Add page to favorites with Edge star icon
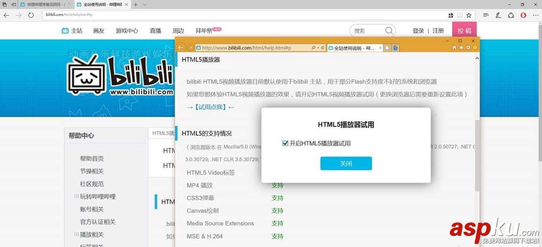The width and height of the screenshot is (542, 247). pyautogui.click(x=469, y=15)
